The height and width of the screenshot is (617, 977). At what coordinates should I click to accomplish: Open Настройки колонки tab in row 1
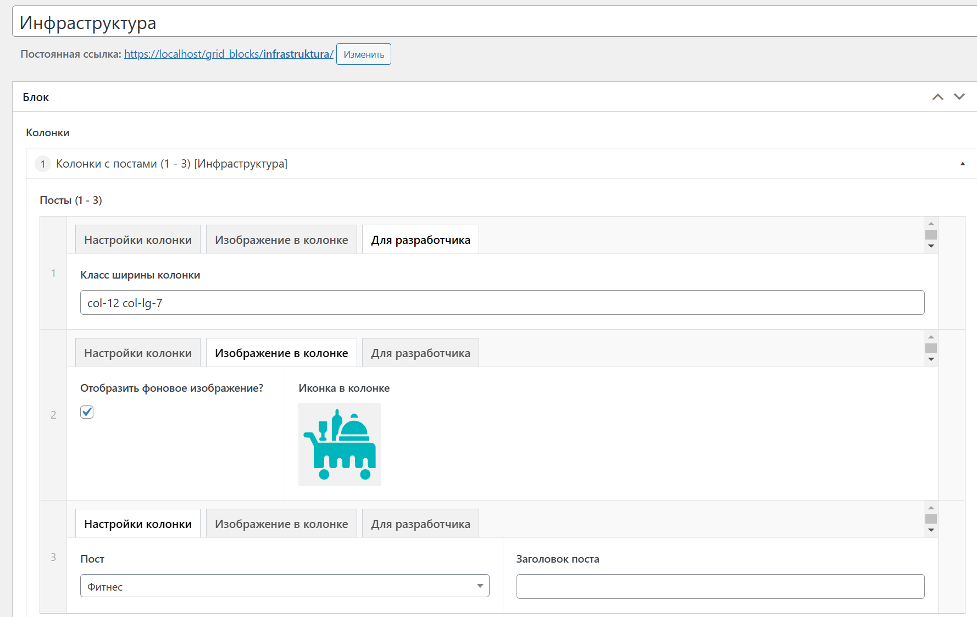coord(138,240)
